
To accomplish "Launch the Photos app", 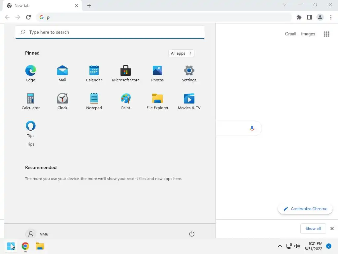I will click(157, 73).
